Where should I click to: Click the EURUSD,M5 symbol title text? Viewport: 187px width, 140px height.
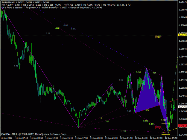(x=8, y=2)
